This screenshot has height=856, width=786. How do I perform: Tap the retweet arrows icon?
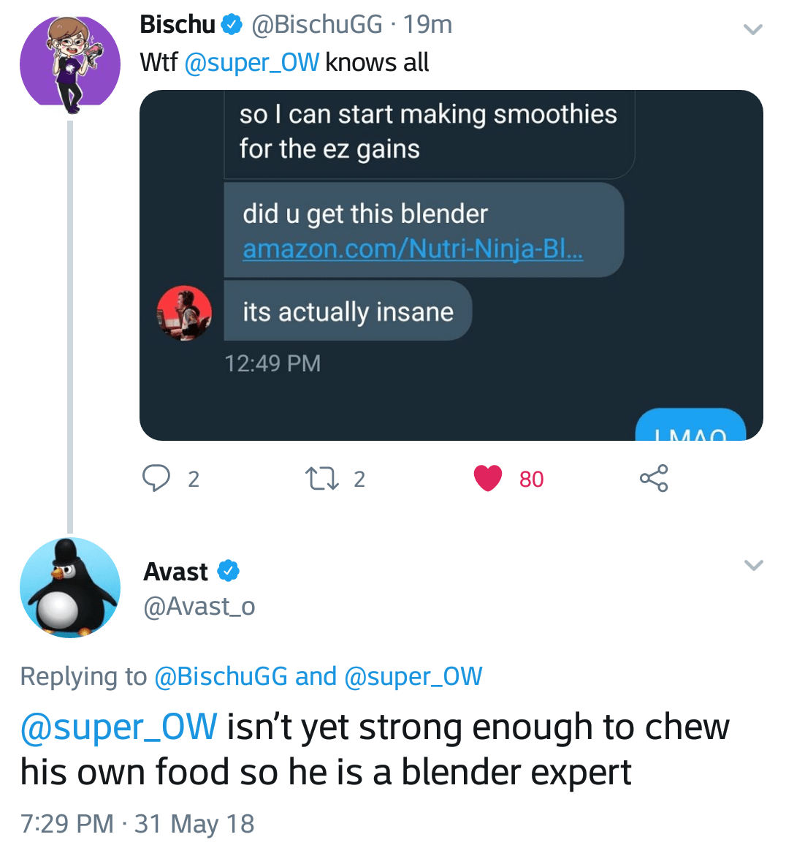click(x=318, y=479)
